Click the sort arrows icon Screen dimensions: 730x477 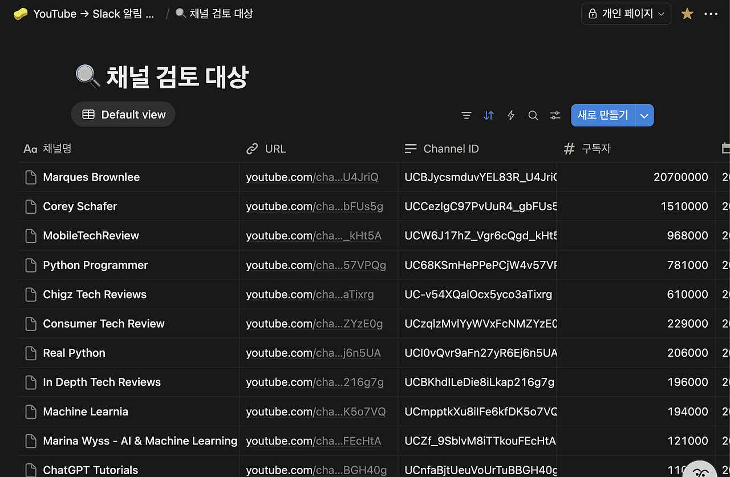click(x=489, y=115)
